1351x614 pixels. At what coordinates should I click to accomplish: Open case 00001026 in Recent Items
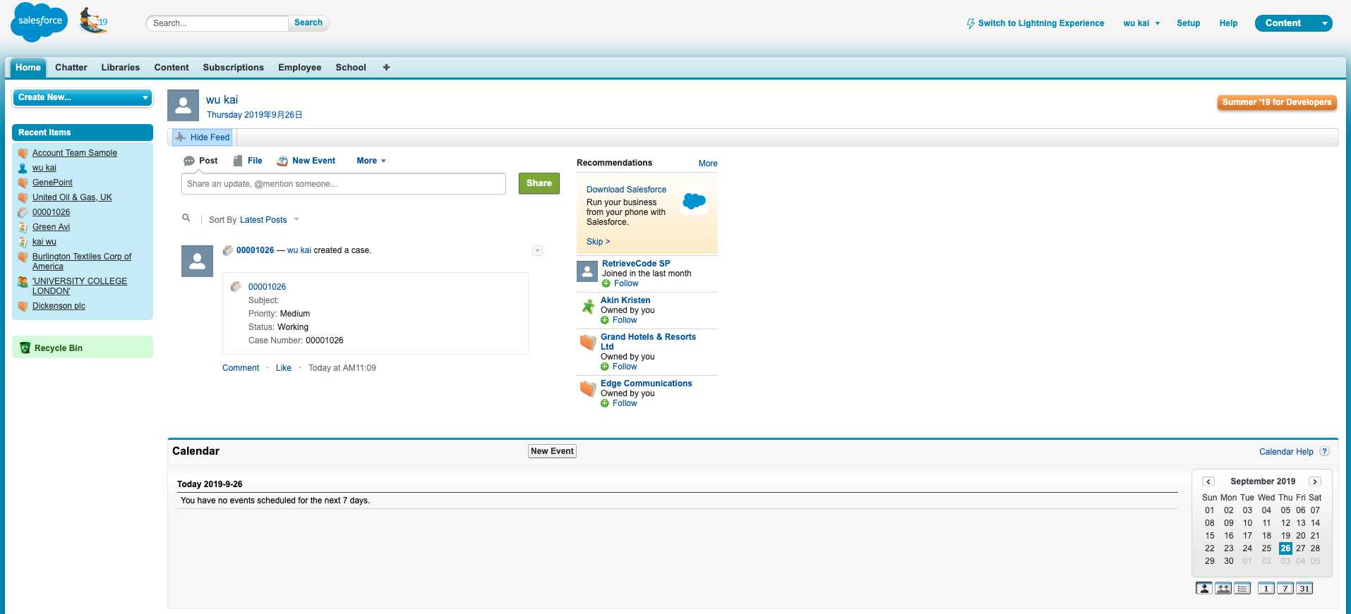coord(51,212)
